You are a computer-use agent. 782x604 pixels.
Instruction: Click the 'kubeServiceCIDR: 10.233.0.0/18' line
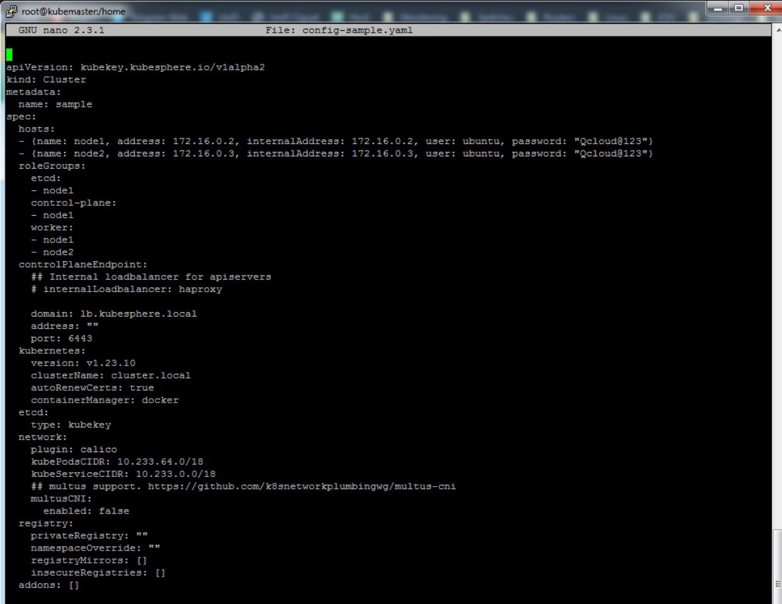123,474
